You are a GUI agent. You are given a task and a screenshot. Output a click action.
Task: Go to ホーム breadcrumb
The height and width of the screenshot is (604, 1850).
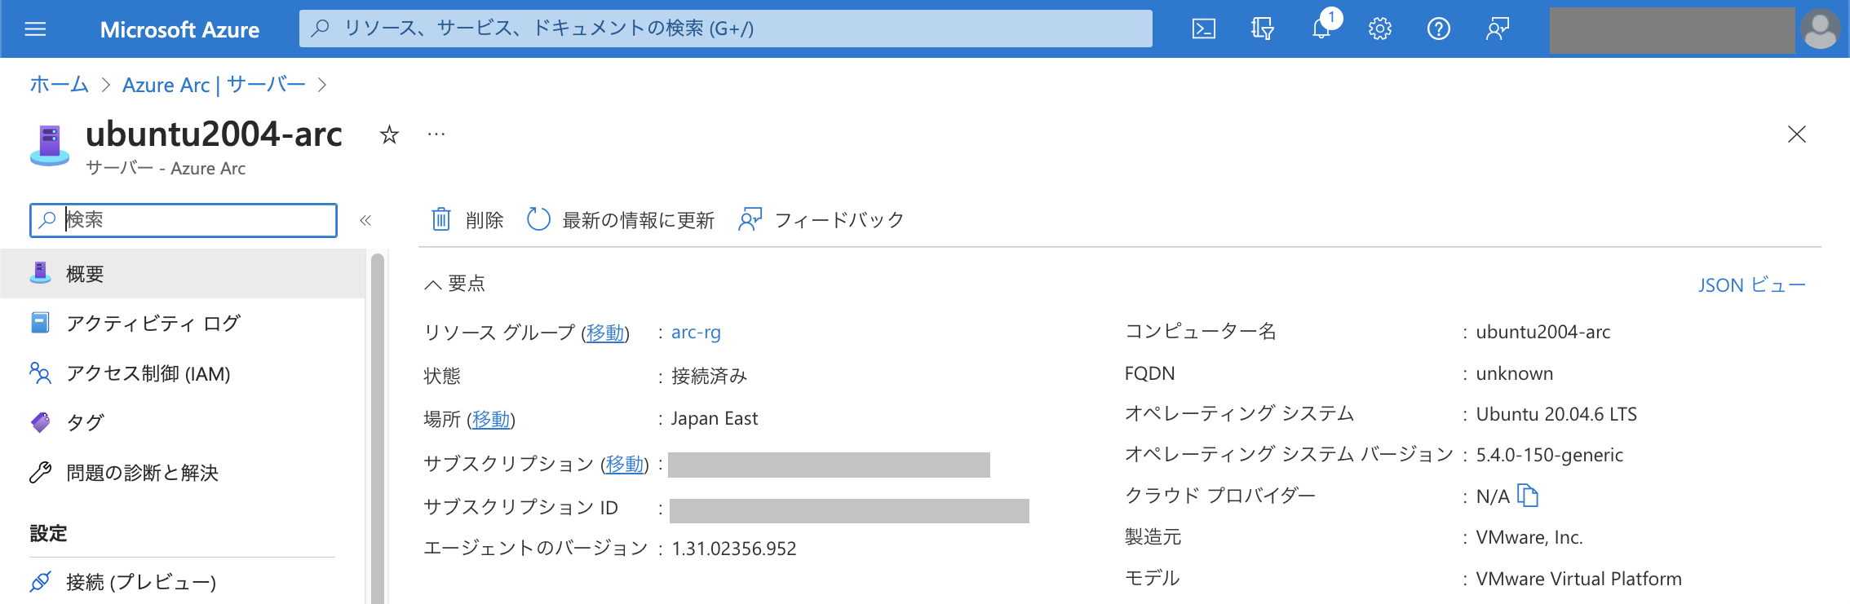click(59, 85)
